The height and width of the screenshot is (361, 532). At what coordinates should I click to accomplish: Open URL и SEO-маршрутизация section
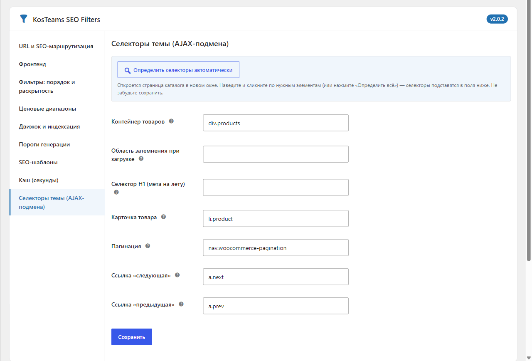pyautogui.click(x=57, y=46)
